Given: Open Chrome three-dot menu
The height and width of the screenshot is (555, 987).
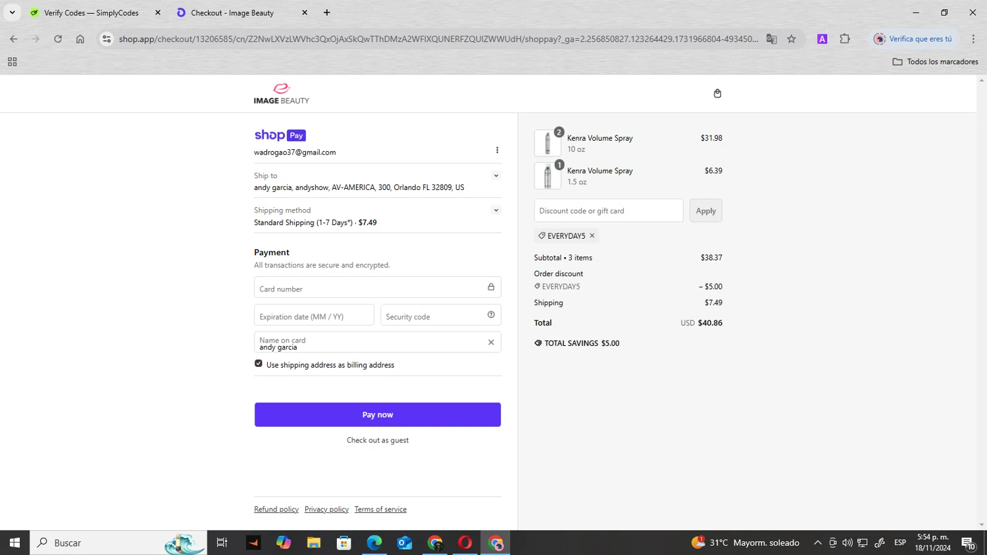Looking at the screenshot, I should 973,39.
